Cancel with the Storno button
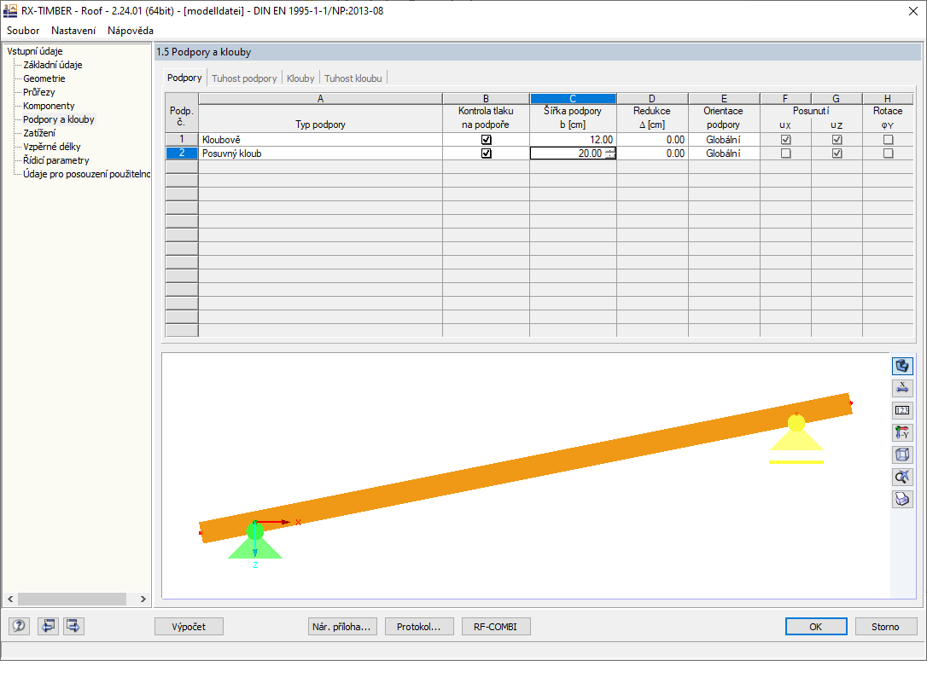Viewport: 927px width, 695px height. coord(886,627)
